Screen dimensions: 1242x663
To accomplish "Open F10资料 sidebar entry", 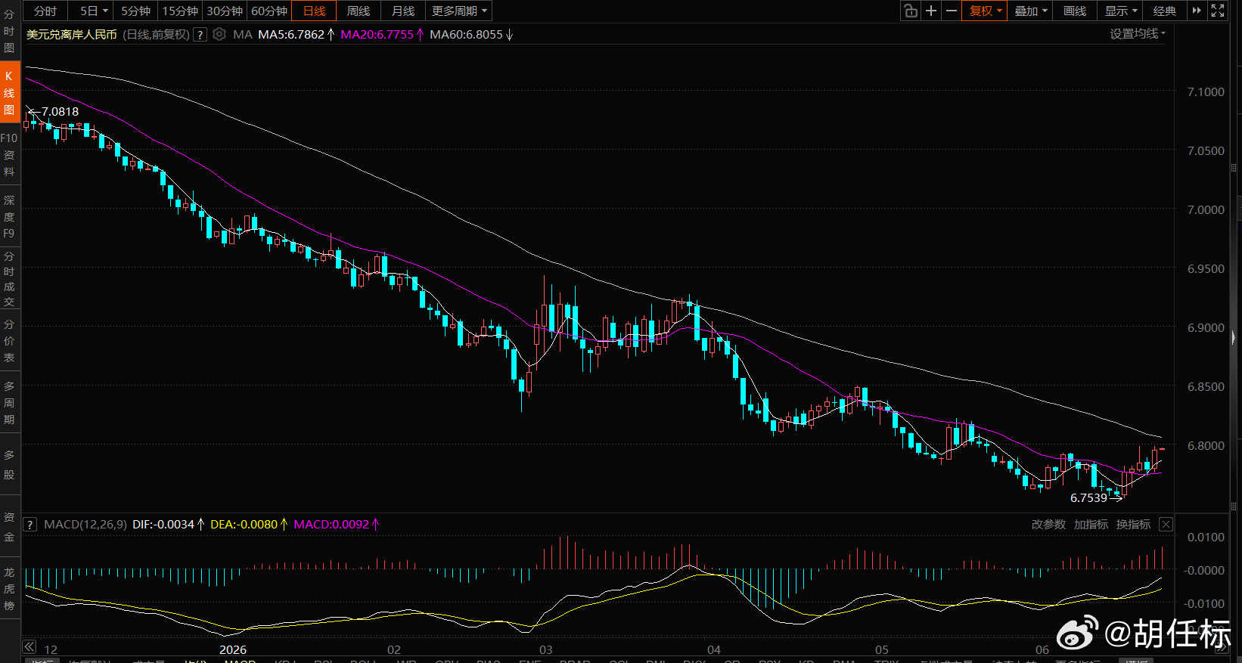I will pyautogui.click(x=9, y=155).
